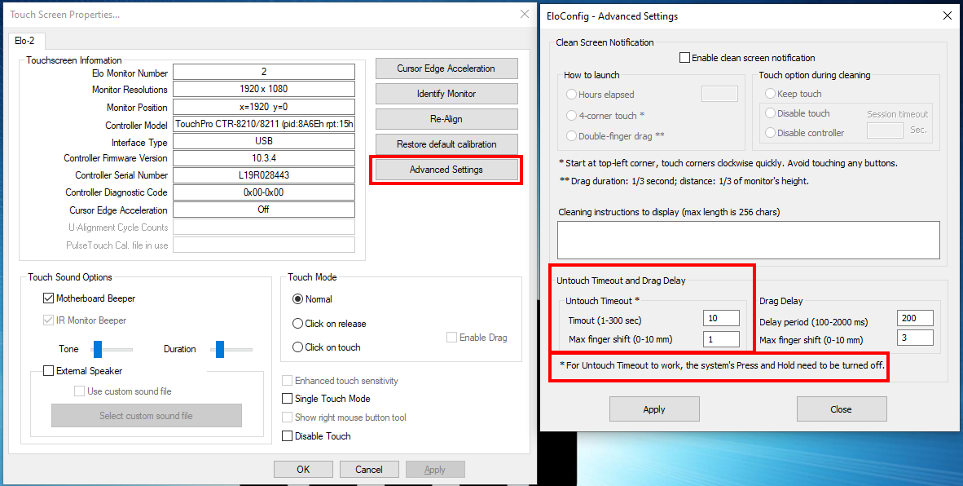The height and width of the screenshot is (486, 963).
Task: Open Advanced Settings in Touch Screen Properties
Action: [x=446, y=170]
